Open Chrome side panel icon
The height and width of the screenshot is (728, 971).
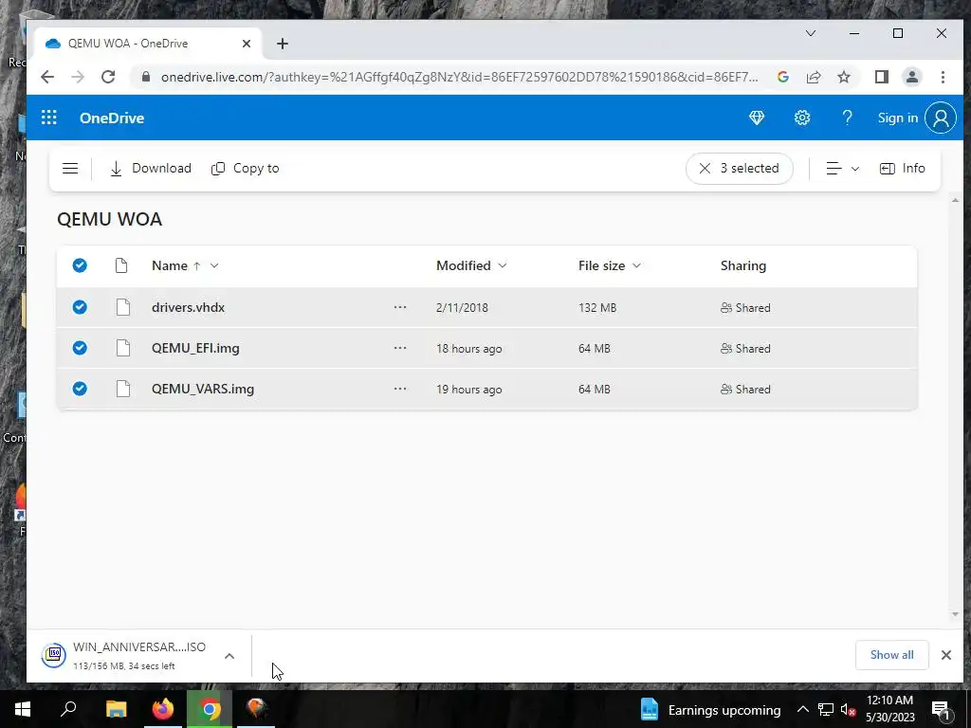pyautogui.click(x=881, y=77)
